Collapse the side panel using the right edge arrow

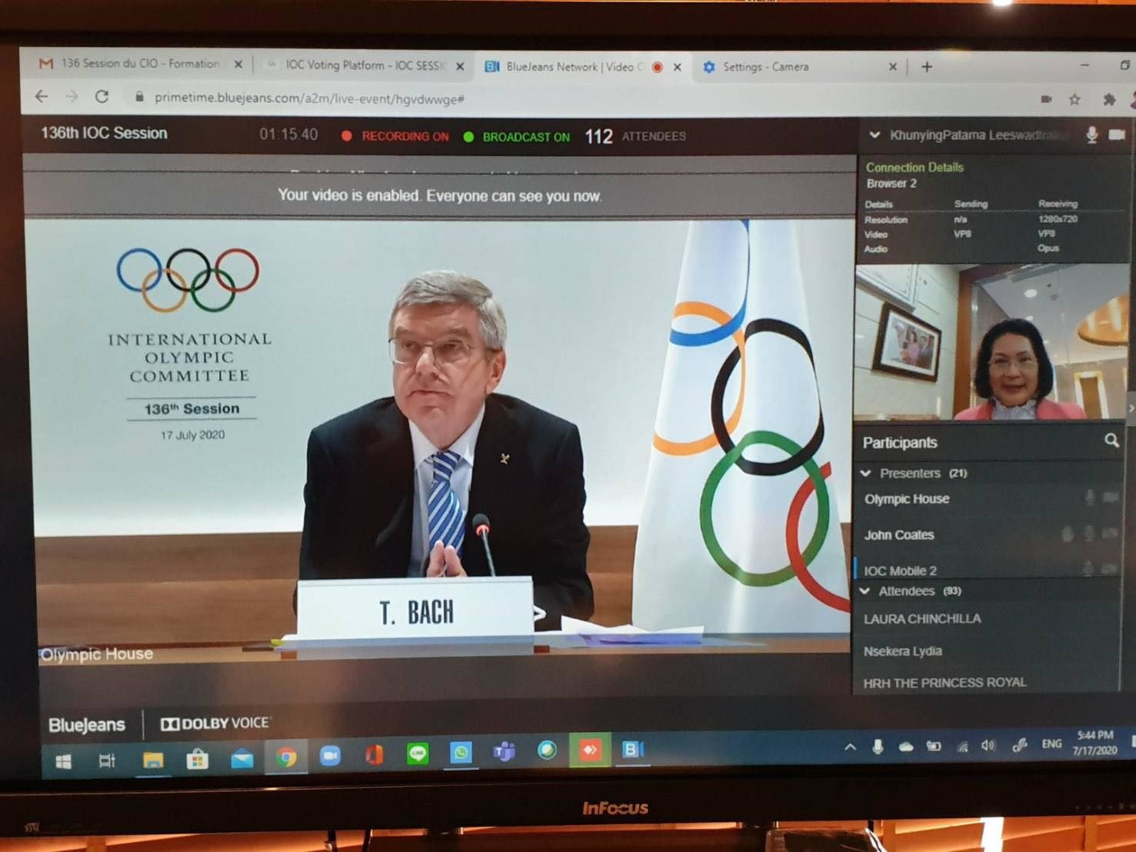coord(1131,408)
